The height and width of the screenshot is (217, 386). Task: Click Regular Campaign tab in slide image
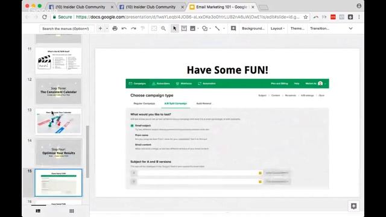tap(144, 104)
